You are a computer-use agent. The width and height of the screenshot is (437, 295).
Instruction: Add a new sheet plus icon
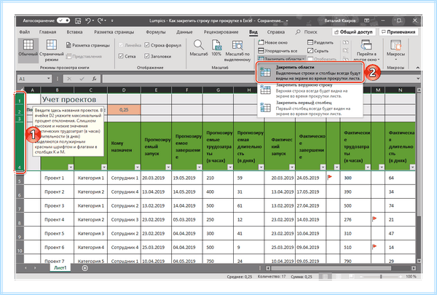[85, 268]
